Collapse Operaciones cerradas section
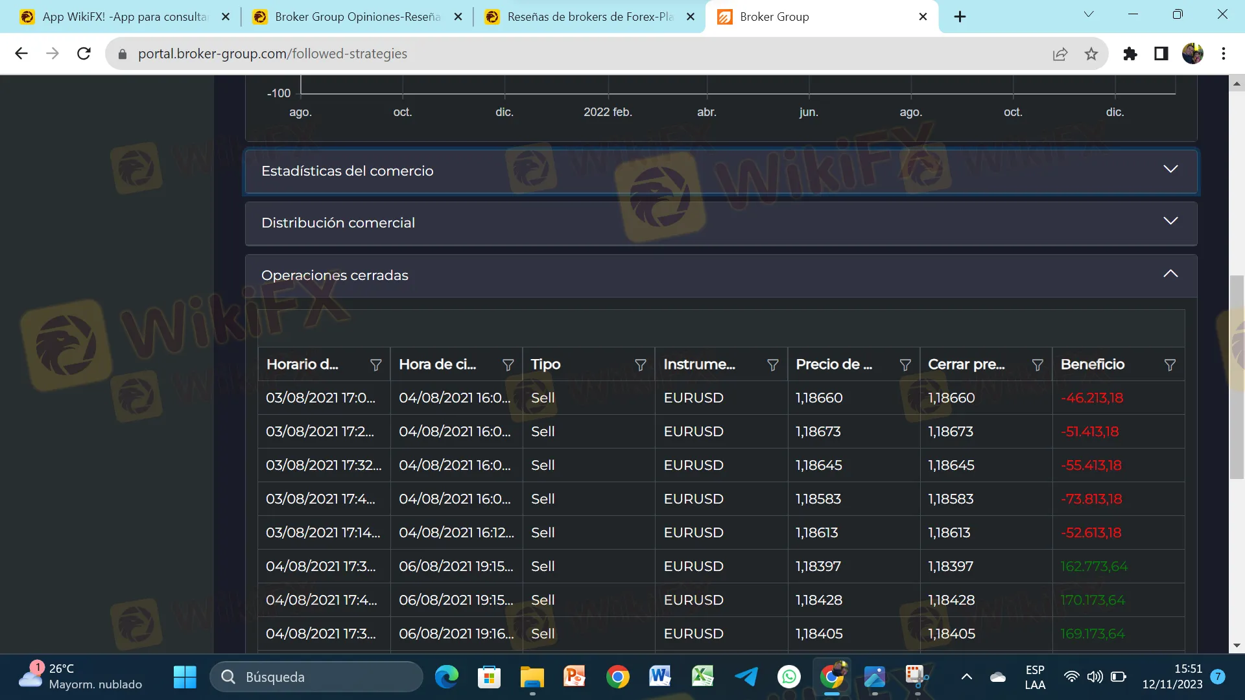The width and height of the screenshot is (1245, 700). pyautogui.click(x=1170, y=274)
